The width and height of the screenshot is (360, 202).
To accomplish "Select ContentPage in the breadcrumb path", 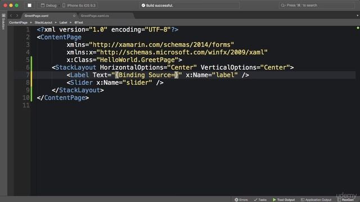I will click(19, 22).
